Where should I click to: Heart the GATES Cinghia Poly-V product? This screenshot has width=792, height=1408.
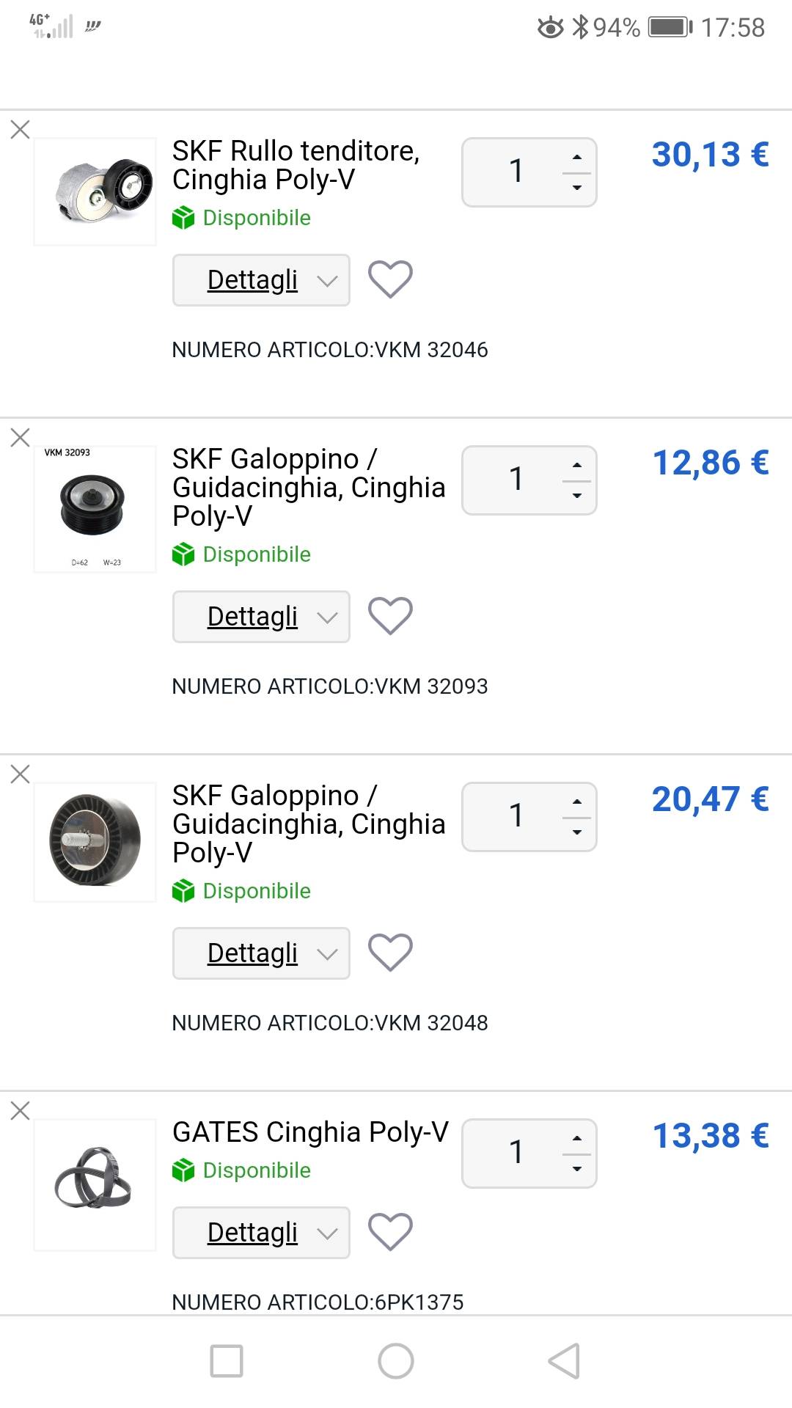(390, 1232)
